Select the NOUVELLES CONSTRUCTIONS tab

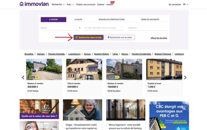pos(111,20)
